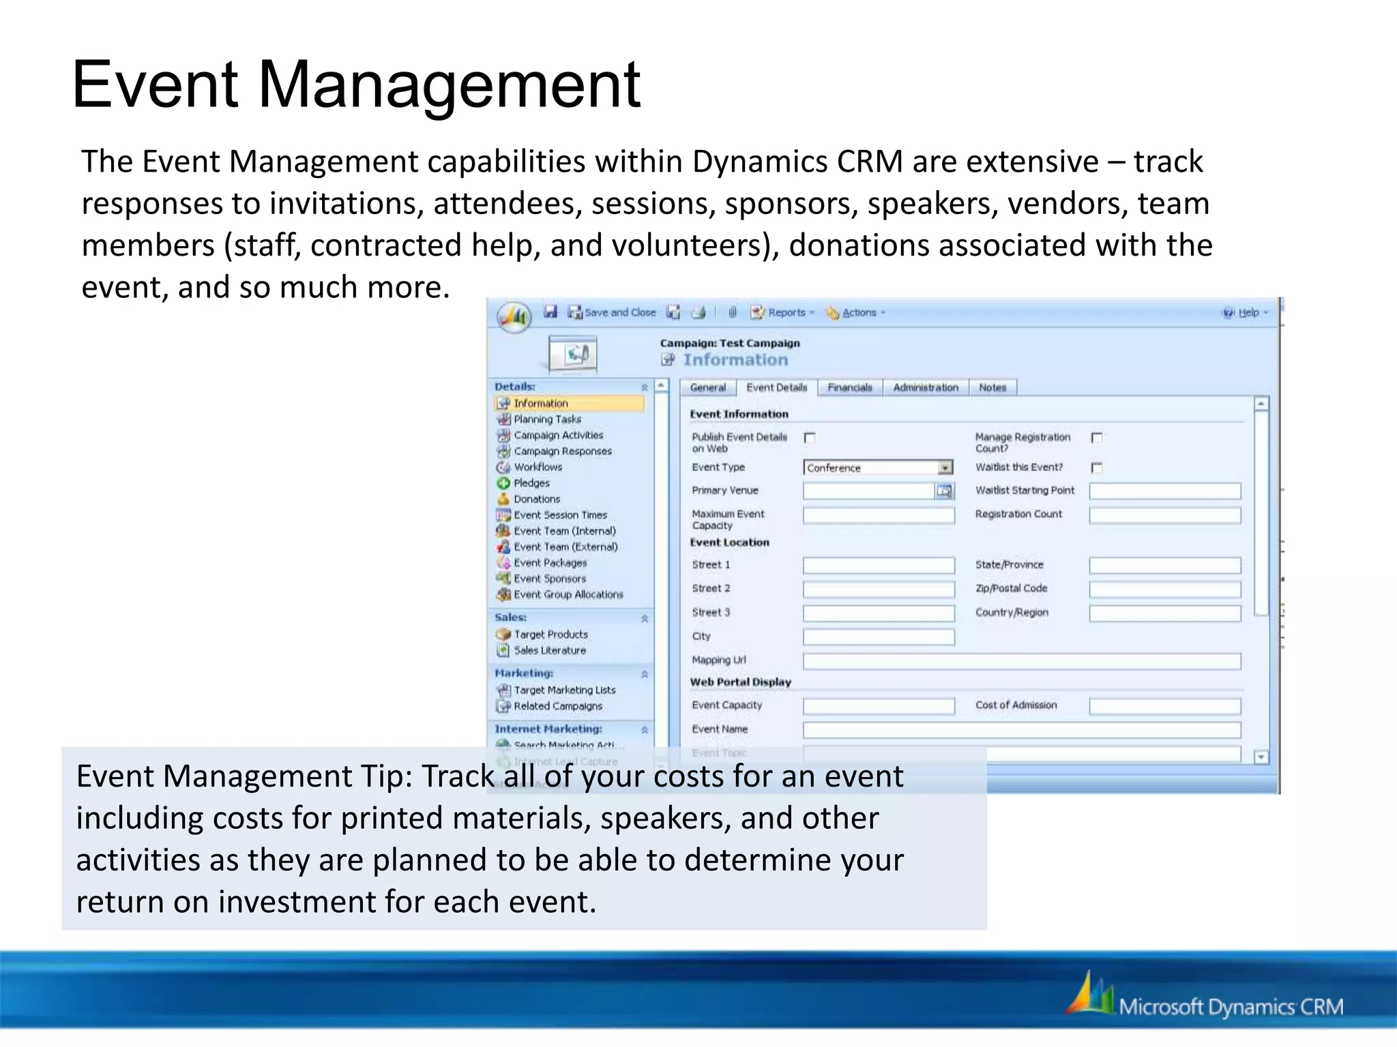Check Publish Event Details on Web
The image size is (1397, 1047).
pyautogui.click(x=810, y=438)
